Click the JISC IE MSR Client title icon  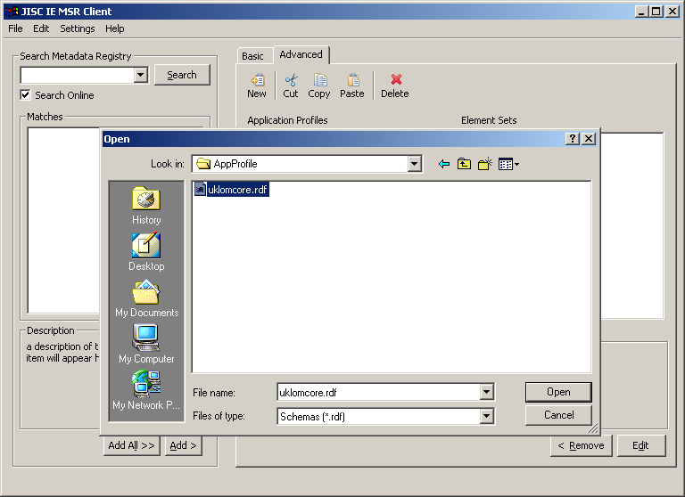(x=12, y=12)
